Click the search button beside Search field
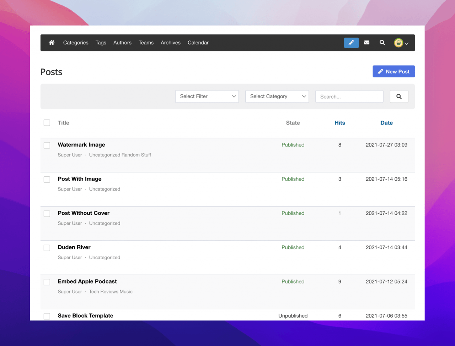This screenshot has width=455, height=346. tap(399, 97)
